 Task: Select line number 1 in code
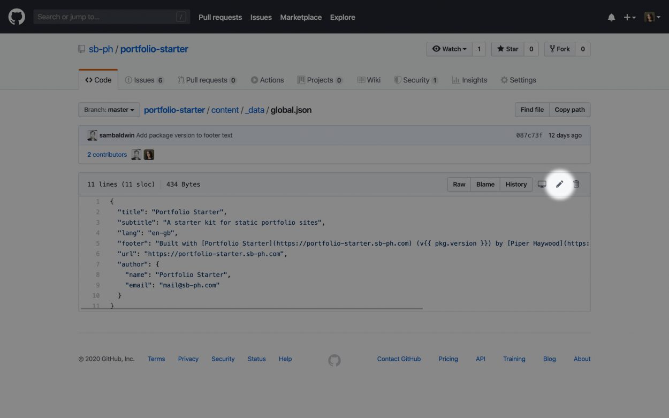pyautogui.click(x=98, y=201)
